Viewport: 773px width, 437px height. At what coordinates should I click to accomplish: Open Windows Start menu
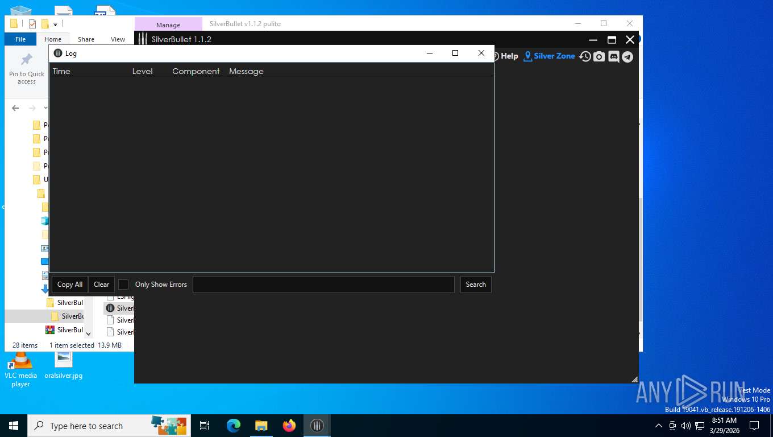pos(14,426)
